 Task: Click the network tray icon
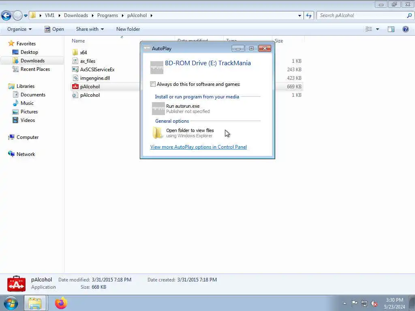coord(364,303)
